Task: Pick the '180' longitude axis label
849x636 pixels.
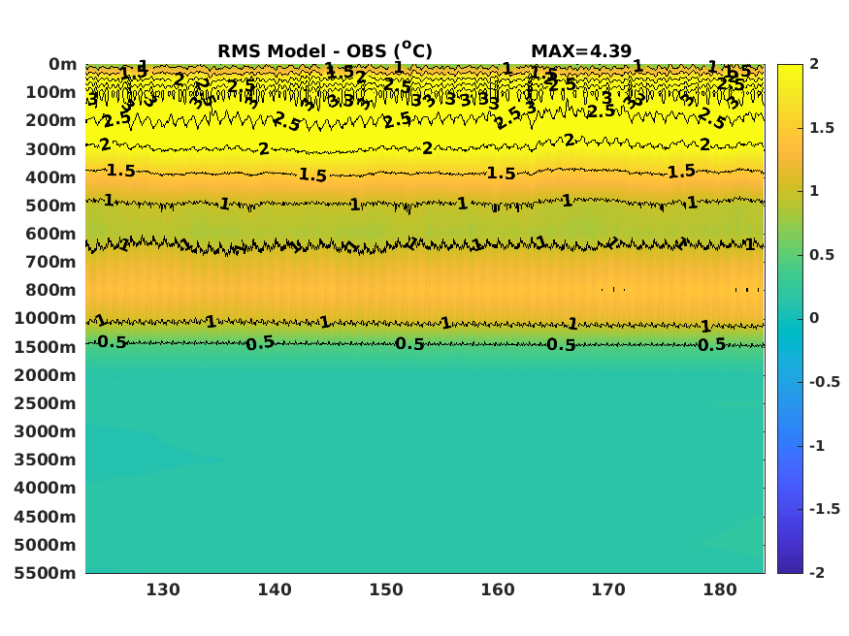Action: click(x=720, y=589)
